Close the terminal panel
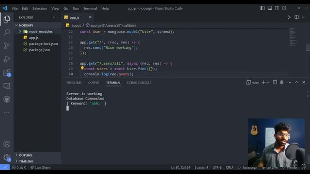 coord(304,82)
